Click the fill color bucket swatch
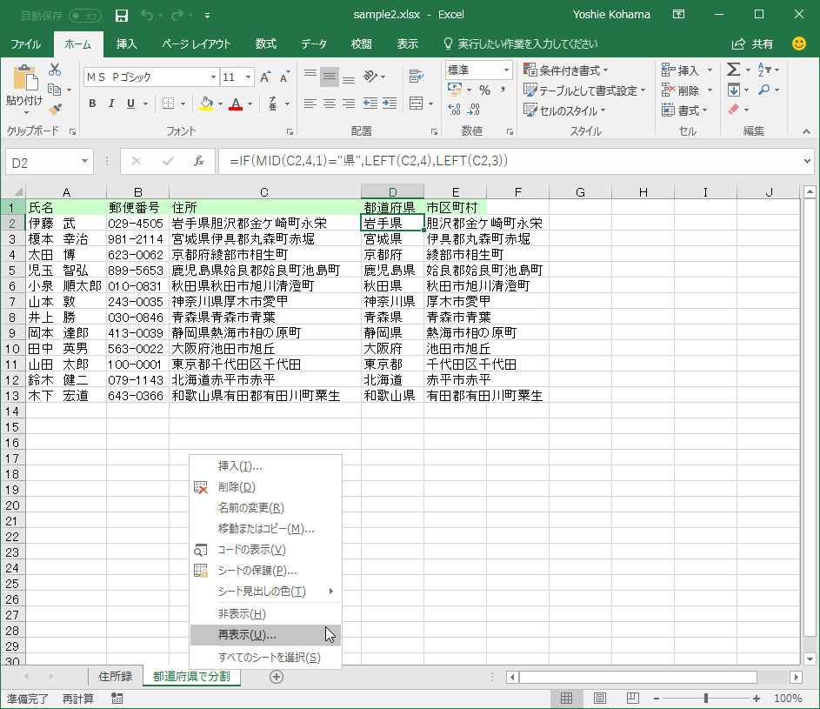This screenshot has width=820, height=709. click(207, 104)
